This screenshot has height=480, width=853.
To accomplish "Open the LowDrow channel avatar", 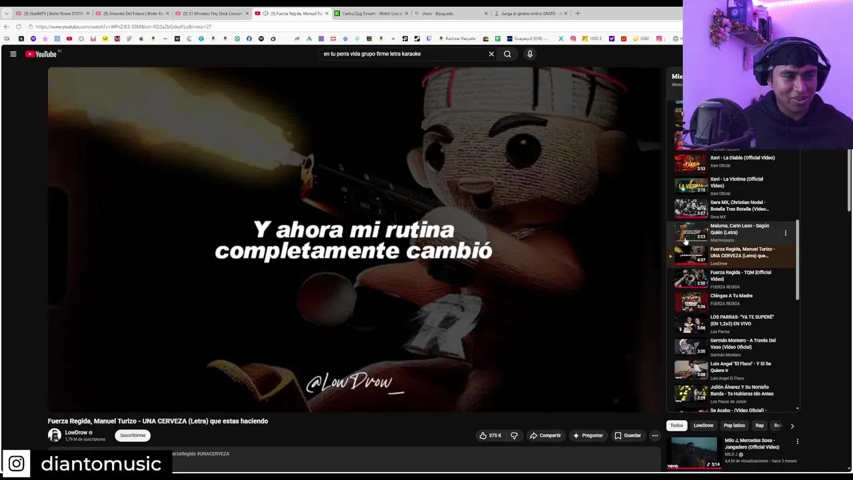I will [55, 435].
